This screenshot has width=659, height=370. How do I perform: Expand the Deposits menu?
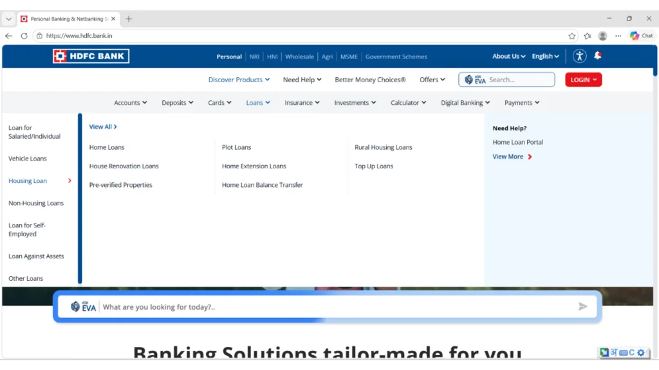(178, 103)
